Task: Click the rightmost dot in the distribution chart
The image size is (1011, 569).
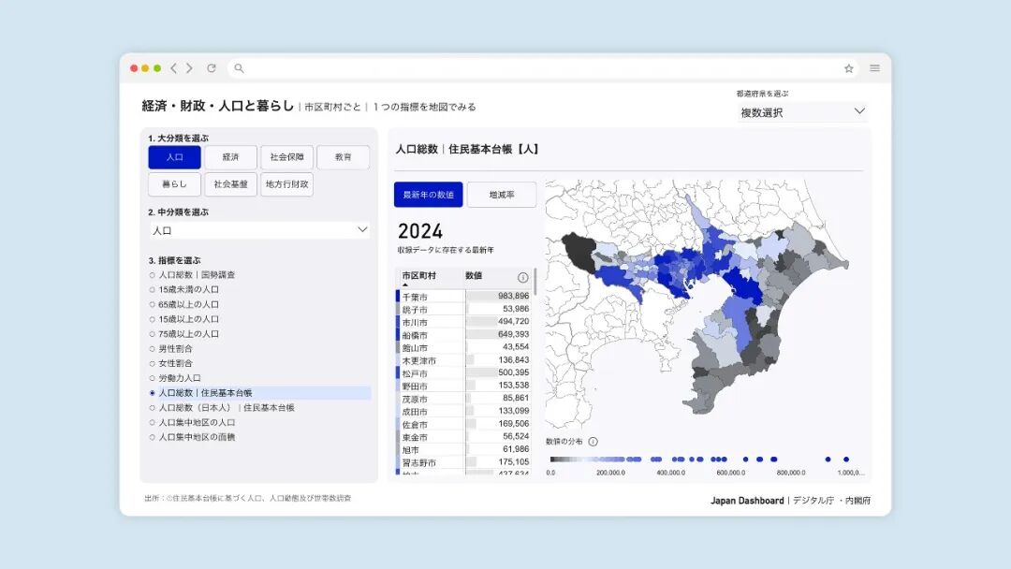Action: coord(846,460)
